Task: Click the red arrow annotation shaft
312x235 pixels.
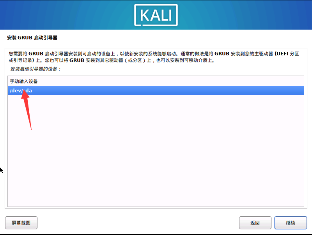Action: coord(28,112)
